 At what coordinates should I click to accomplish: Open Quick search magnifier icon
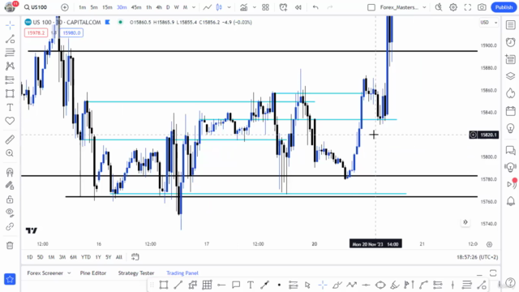(439, 7)
